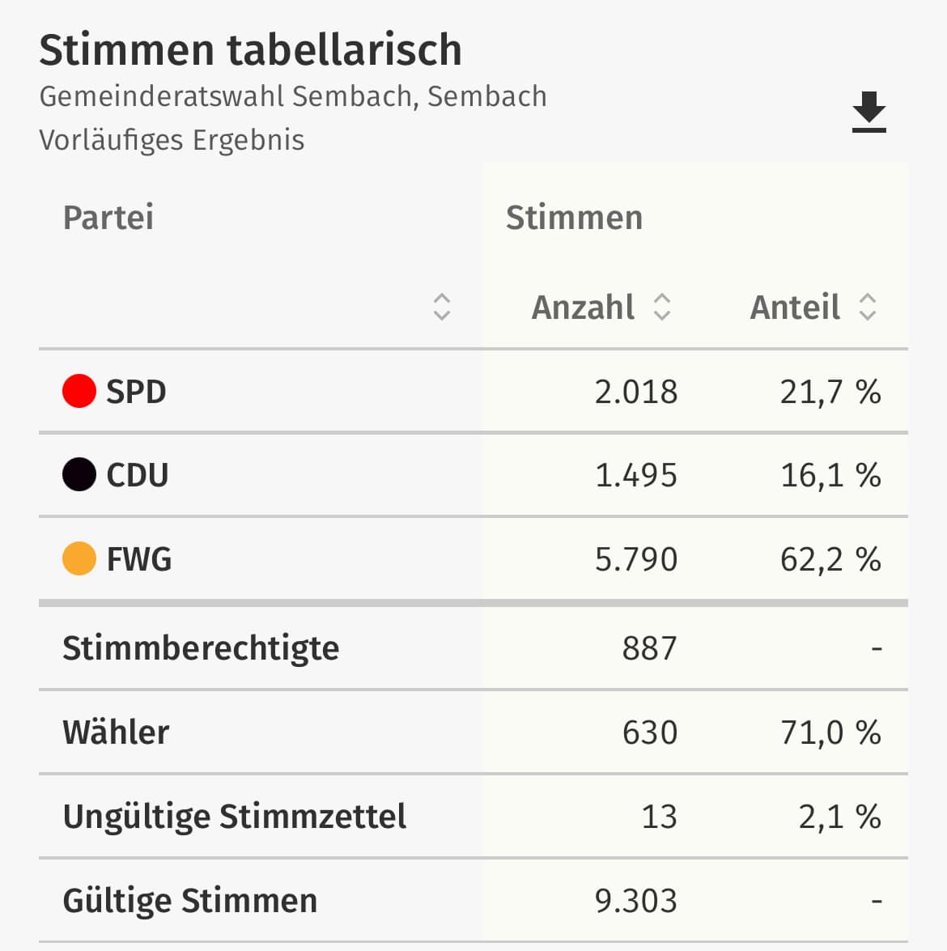Click the Partei column header

point(108,218)
